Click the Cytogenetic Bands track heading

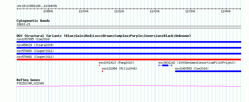pos(33,21)
